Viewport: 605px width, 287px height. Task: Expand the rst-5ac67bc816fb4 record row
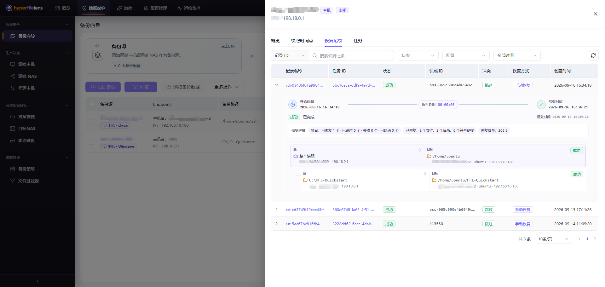(x=277, y=223)
